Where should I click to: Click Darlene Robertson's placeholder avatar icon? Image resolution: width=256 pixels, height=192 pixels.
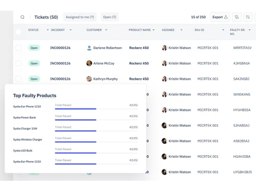click(x=89, y=48)
